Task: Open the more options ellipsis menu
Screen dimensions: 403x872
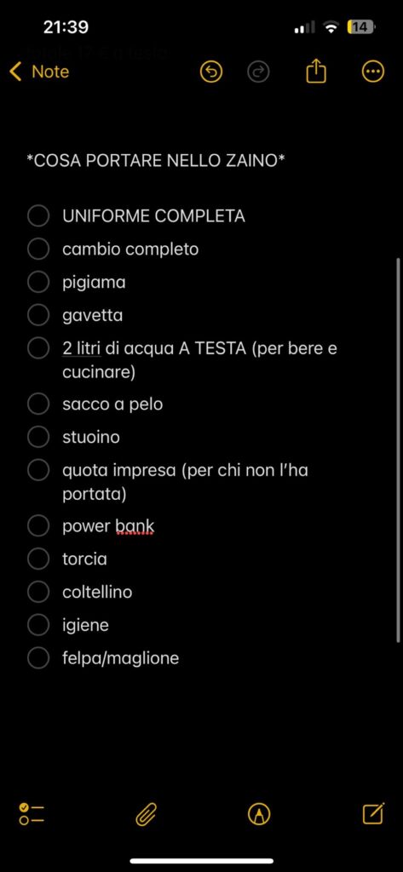Action: point(372,72)
